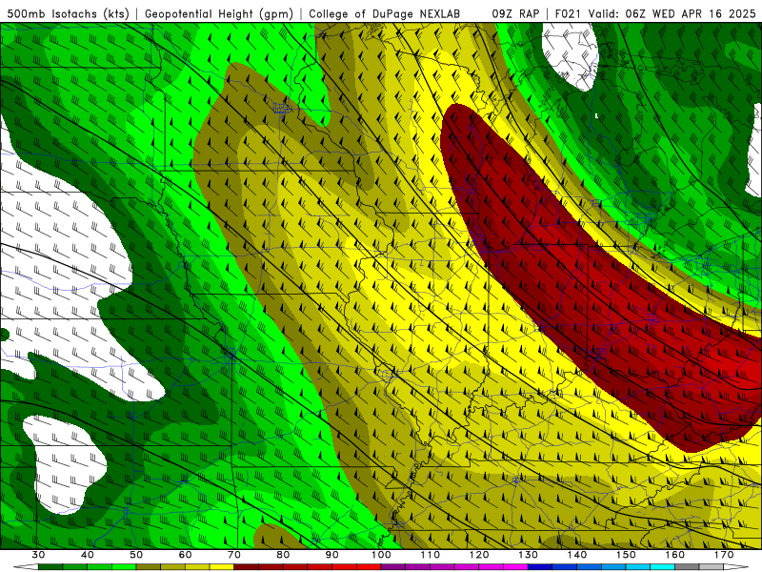Select the purple swatch beginning at 100
The height and width of the screenshot is (572, 762).
[393, 566]
